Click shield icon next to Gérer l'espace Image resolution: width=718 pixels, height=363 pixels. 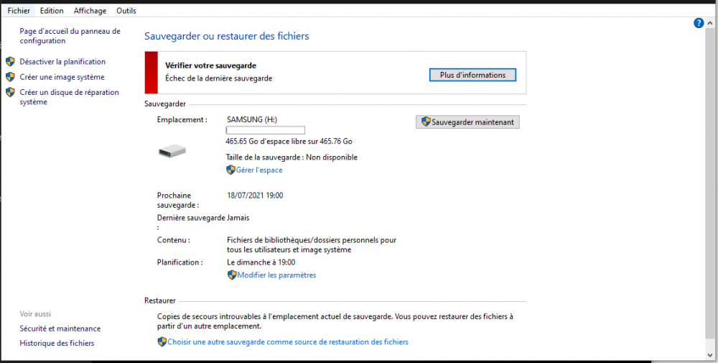(230, 170)
